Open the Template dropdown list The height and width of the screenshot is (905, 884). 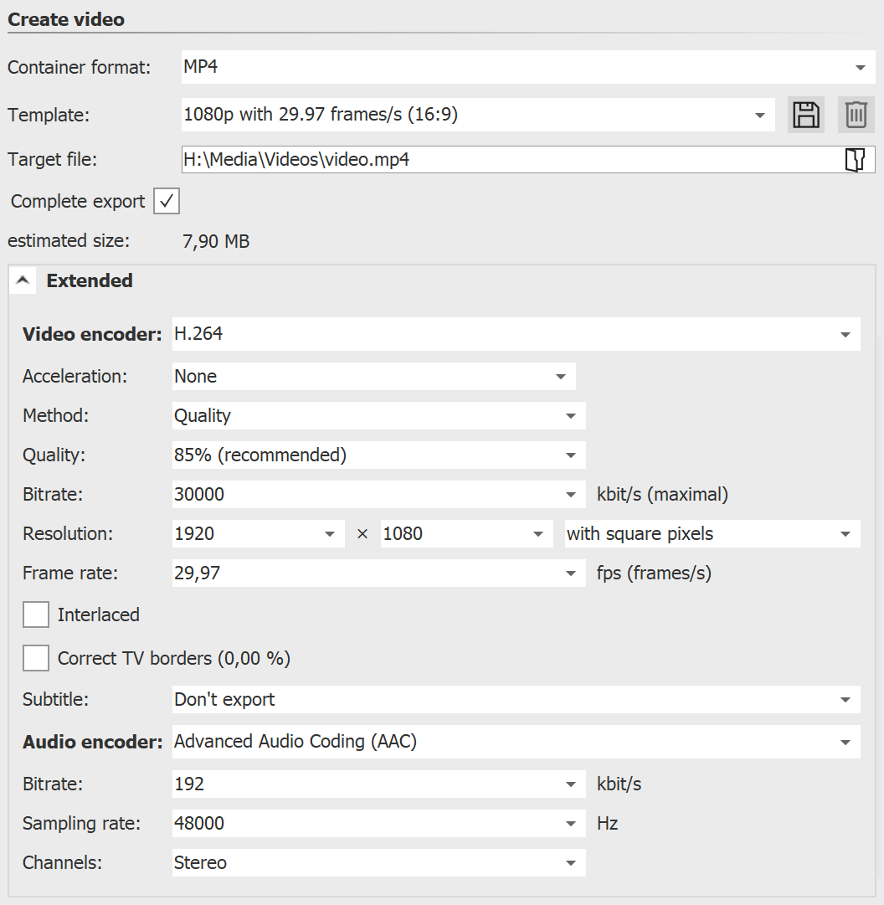[x=759, y=115]
